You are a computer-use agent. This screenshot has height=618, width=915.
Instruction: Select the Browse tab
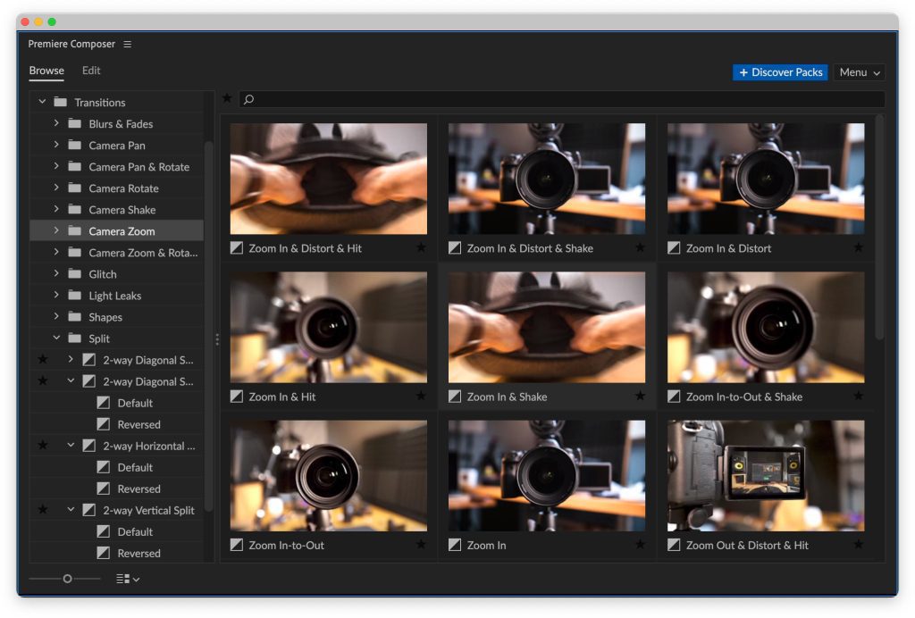point(46,71)
